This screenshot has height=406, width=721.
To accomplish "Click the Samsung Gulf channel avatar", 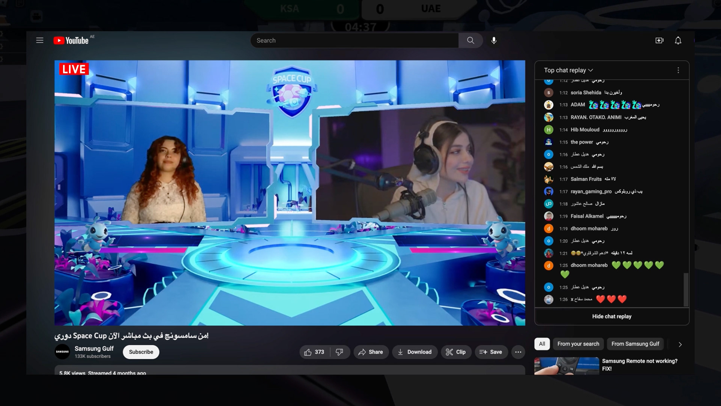I will (x=62, y=352).
